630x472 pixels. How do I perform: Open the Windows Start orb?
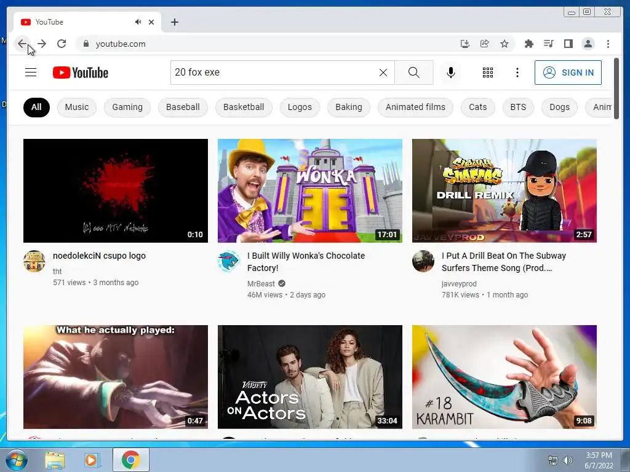pyautogui.click(x=16, y=460)
